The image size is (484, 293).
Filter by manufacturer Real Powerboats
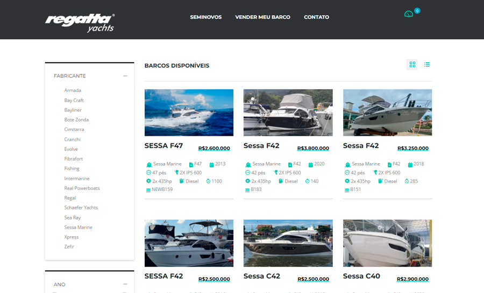click(82, 188)
